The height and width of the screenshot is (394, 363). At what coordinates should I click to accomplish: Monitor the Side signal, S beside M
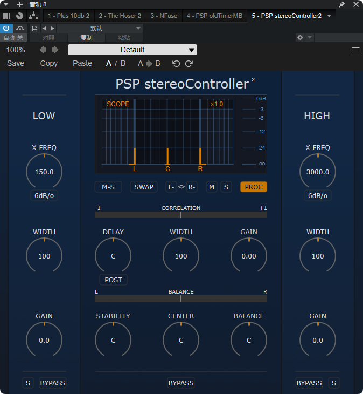point(226,187)
